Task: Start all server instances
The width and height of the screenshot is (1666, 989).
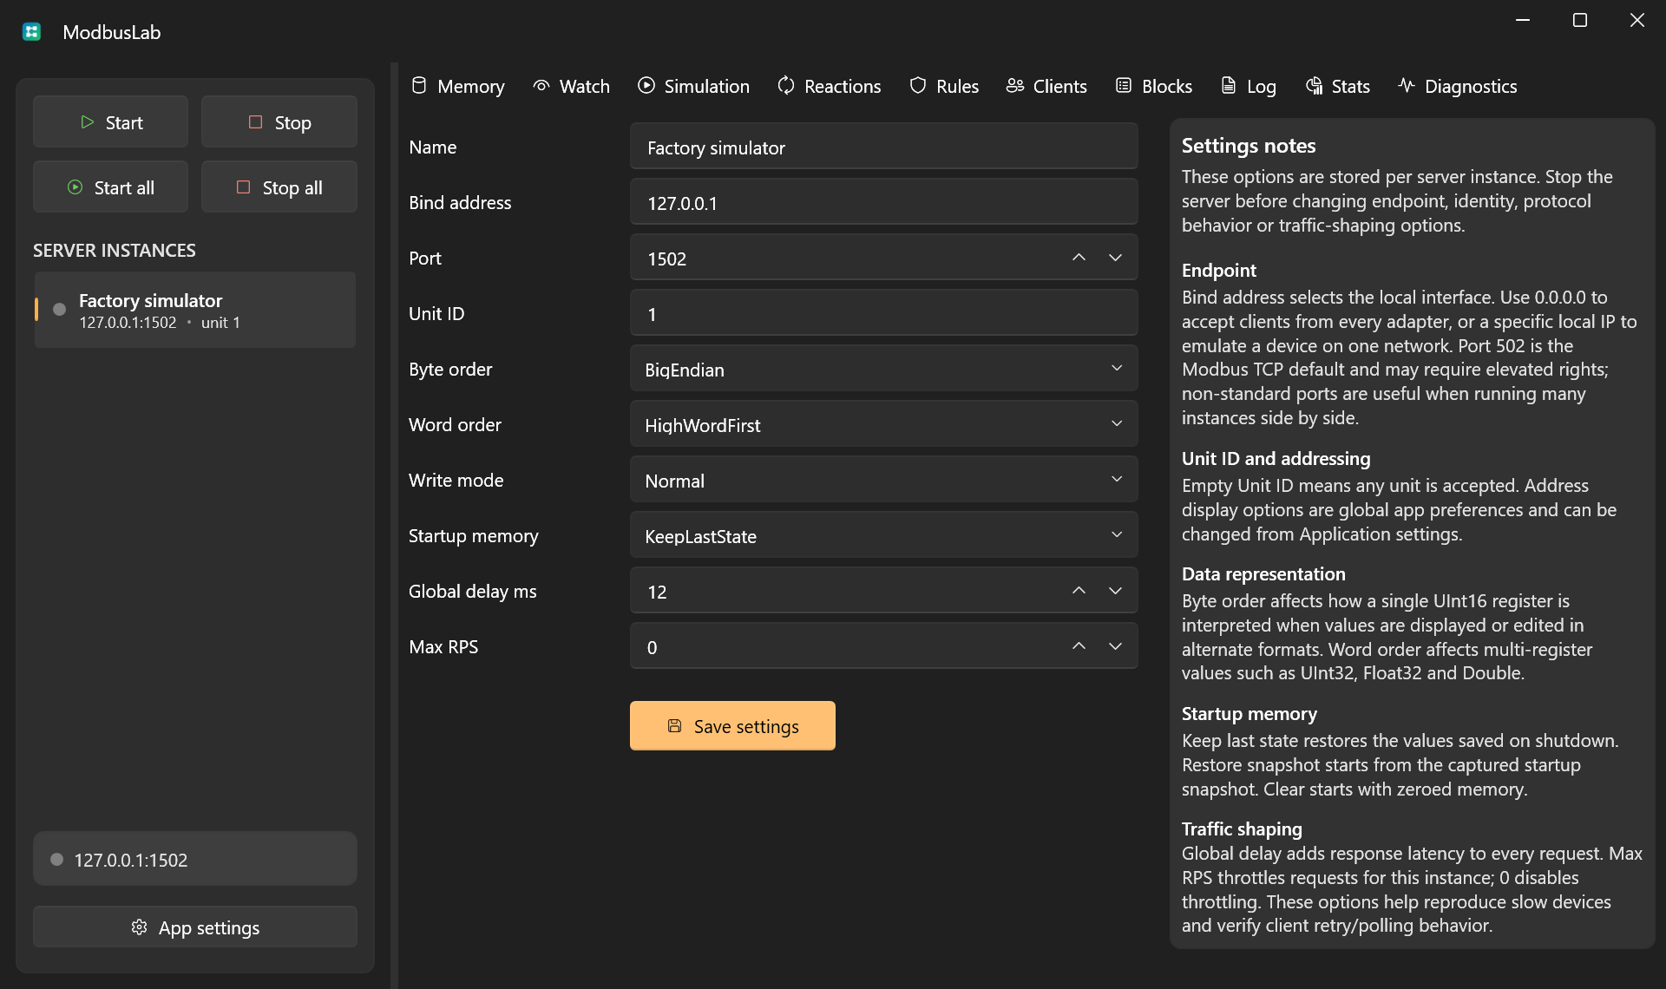Action: pos(110,187)
